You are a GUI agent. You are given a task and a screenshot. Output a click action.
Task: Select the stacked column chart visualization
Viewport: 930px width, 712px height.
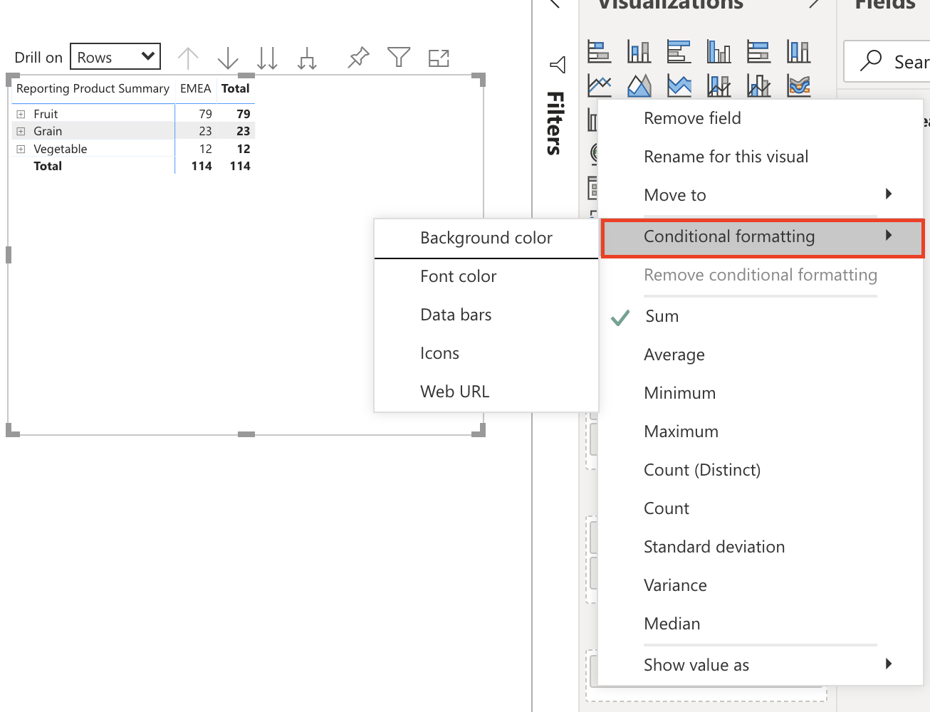click(639, 51)
